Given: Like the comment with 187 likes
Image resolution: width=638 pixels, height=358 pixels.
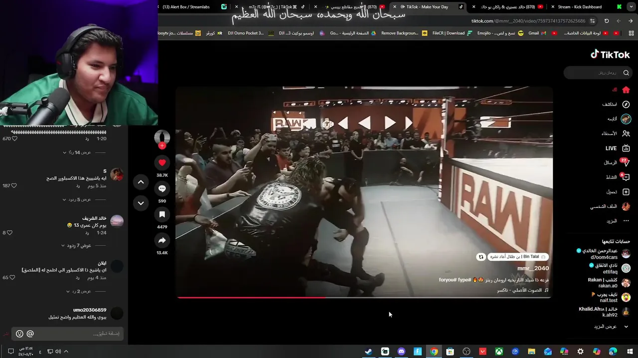Looking at the screenshot, I should tap(14, 185).
